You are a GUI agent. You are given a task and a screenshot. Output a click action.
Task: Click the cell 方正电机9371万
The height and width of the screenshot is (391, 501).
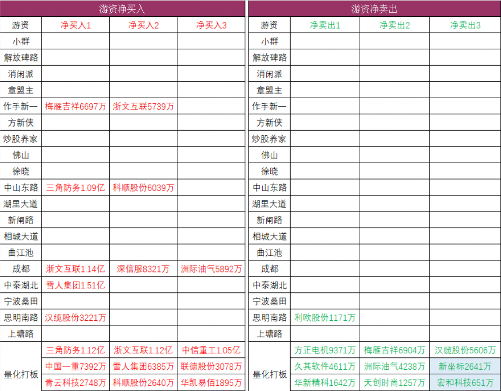pyautogui.click(x=325, y=350)
